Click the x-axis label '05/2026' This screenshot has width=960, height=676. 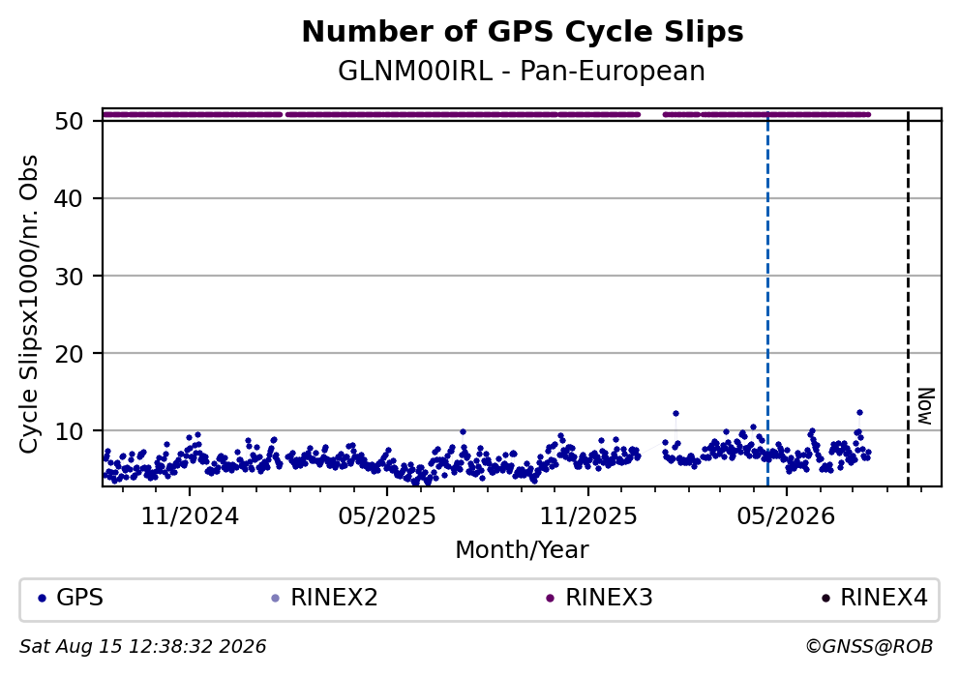coord(786,516)
